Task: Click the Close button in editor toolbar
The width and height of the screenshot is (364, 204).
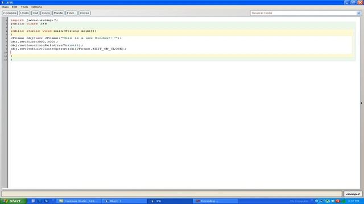Action: tap(85, 13)
